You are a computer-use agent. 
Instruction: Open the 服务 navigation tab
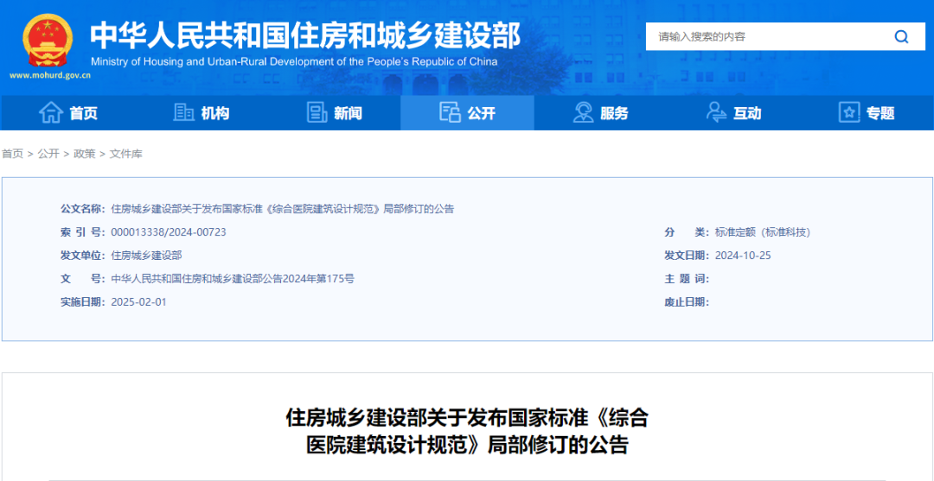tap(600, 113)
